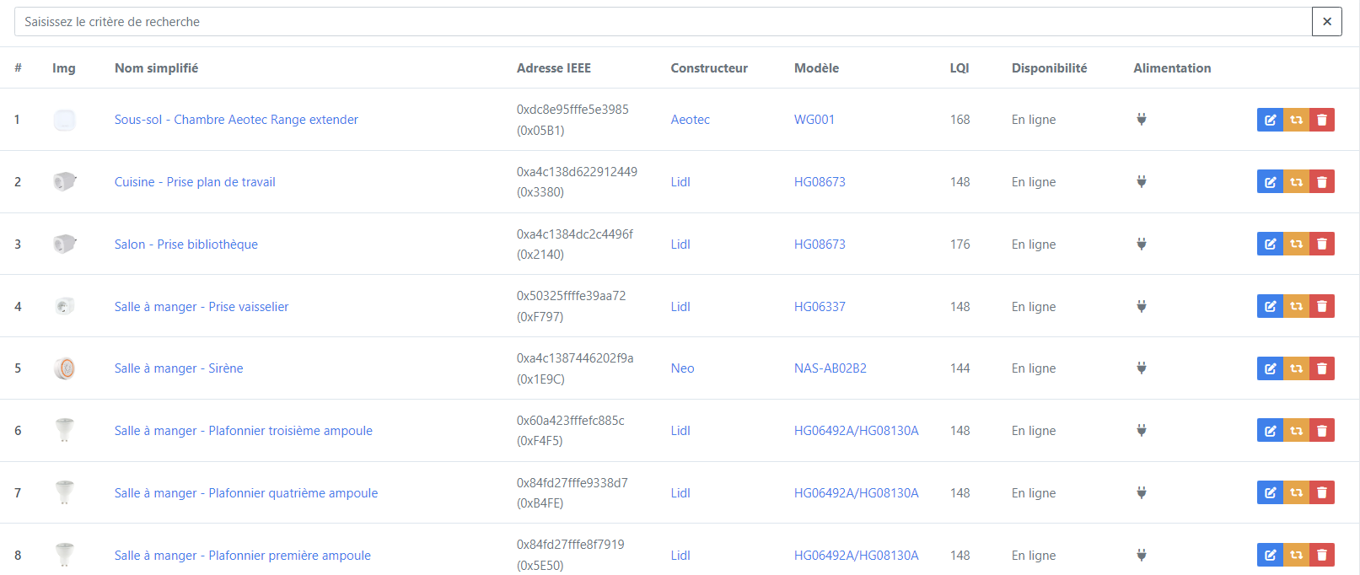This screenshot has height=575, width=1360.
Task: Sort by Adresse IEEE column header
Action: [x=553, y=68]
